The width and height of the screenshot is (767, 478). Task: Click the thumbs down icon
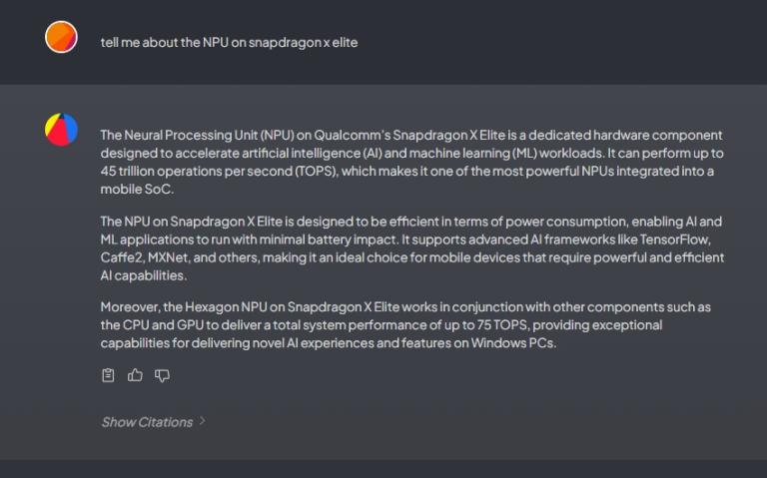tap(162, 375)
